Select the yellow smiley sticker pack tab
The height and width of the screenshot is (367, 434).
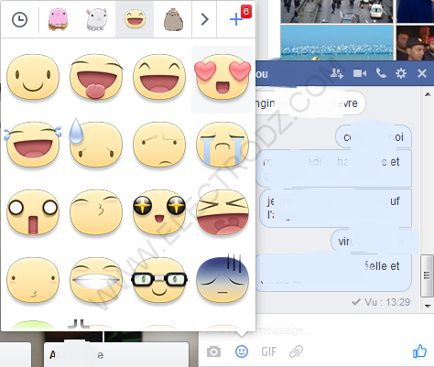tap(135, 19)
